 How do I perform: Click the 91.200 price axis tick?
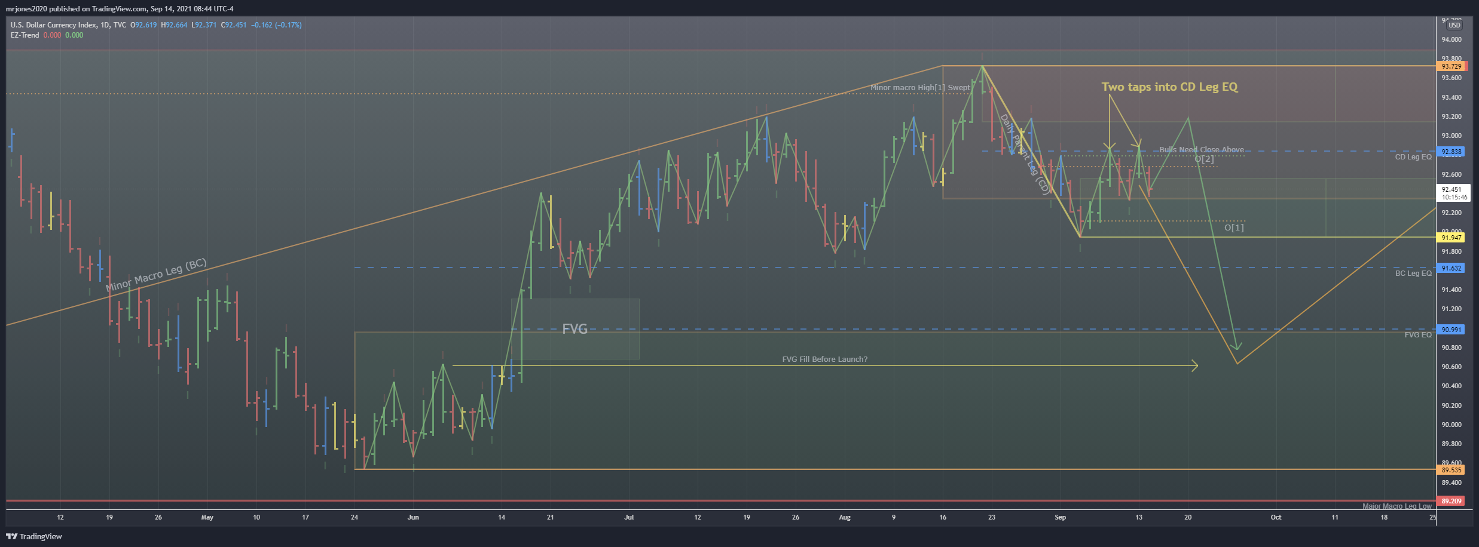[x=1452, y=309]
